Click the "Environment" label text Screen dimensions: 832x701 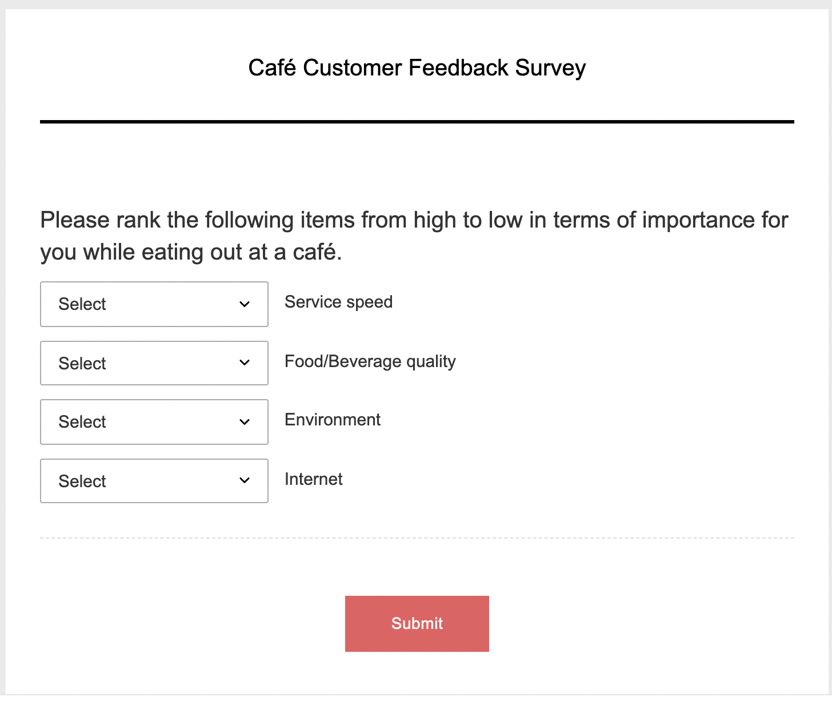pyautogui.click(x=332, y=420)
